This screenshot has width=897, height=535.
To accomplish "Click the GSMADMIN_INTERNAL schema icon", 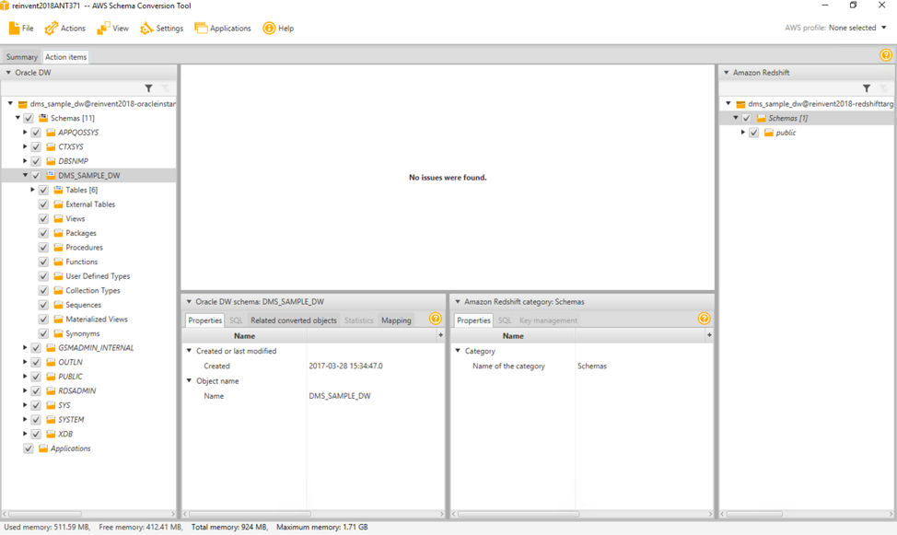I will pyautogui.click(x=51, y=347).
